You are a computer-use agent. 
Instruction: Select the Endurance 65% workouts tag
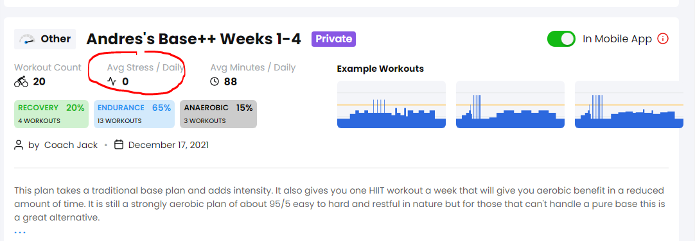pyautogui.click(x=134, y=114)
